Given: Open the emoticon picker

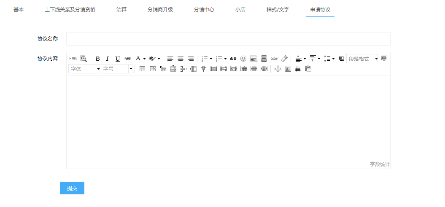Looking at the screenshot, I should (x=243, y=59).
